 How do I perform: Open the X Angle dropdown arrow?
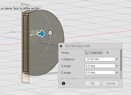(117, 66)
